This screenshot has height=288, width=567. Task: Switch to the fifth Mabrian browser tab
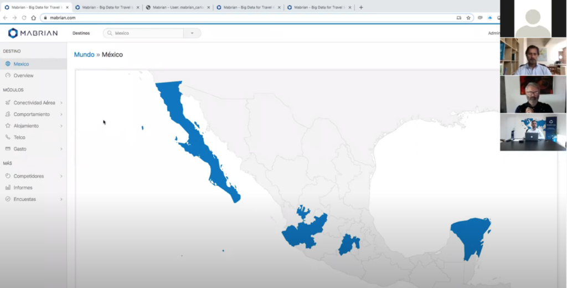tap(319, 7)
